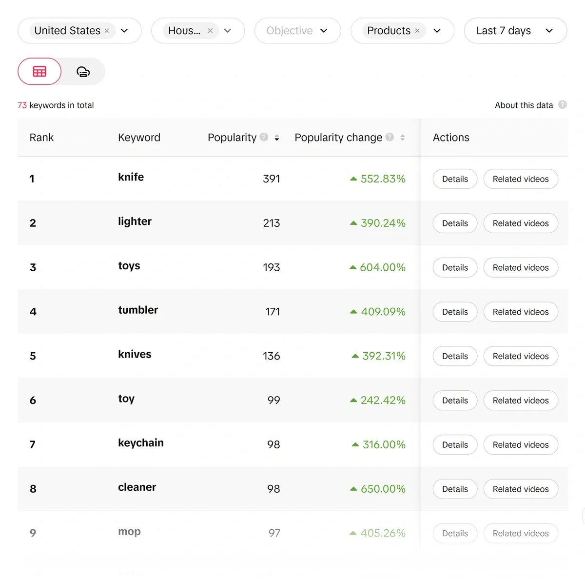Image resolution: width=585 pixels, height=581 pixels.
Task: Open Details for the knife keyword
Action: pos(454,179)
